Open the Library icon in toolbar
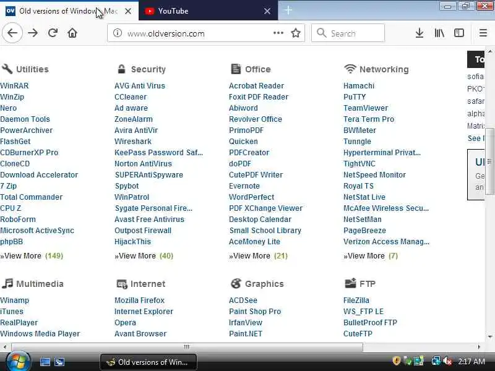This screenshot has height=371, width=495. [x=439, y=33]
